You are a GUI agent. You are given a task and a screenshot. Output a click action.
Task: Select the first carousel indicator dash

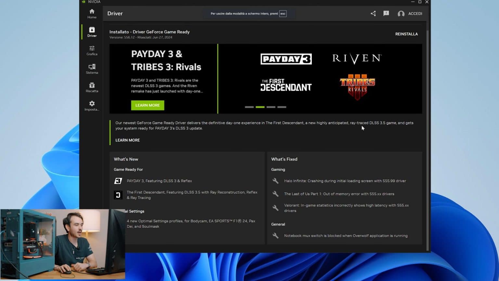(x=249, y=107)
